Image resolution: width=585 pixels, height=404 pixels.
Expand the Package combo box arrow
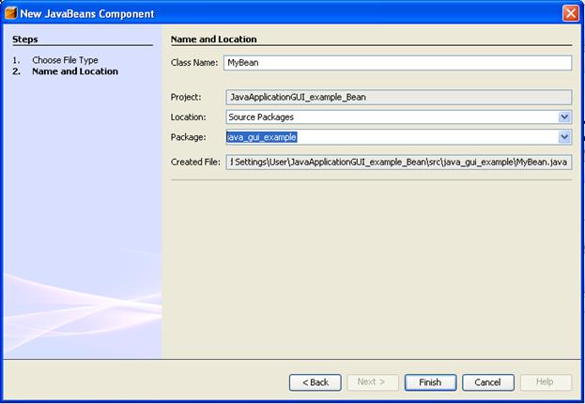564,137
